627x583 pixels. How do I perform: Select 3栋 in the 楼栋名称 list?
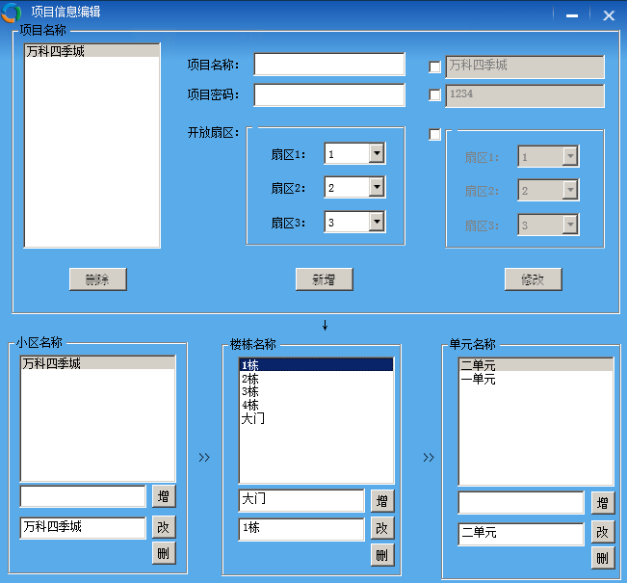tap(250, 392)
